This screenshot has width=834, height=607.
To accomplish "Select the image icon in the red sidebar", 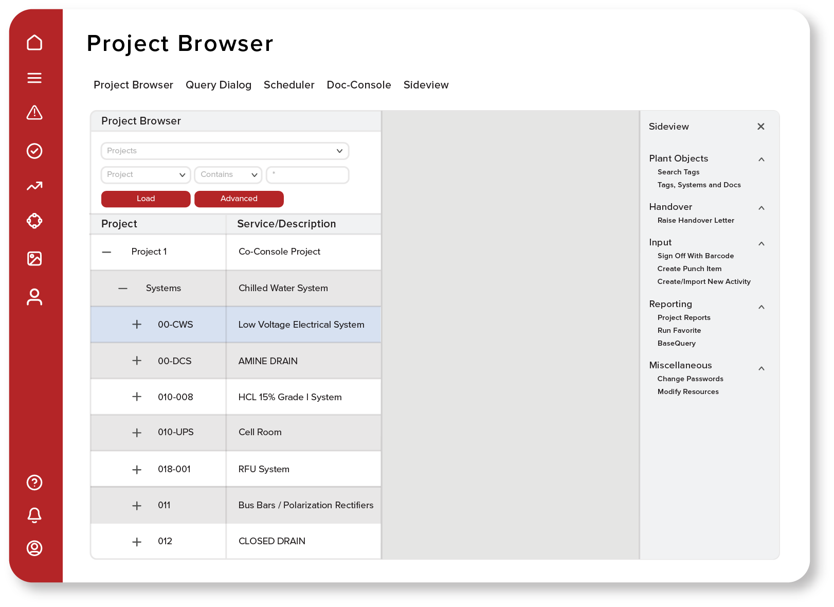I will [x=34, y=259].
